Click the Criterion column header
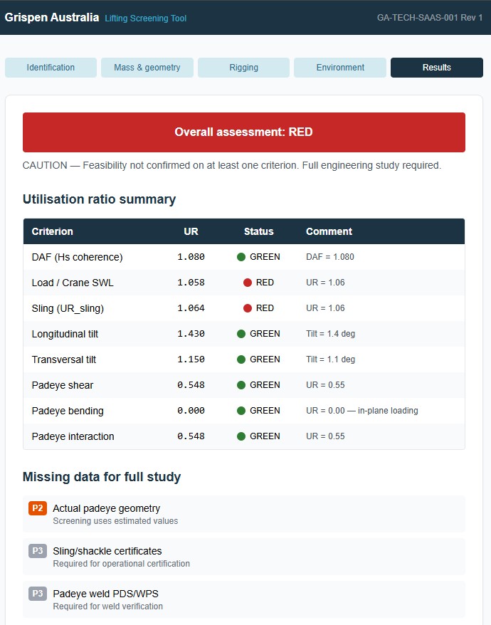The width and height of the screenshot is (491, 625). (52, 231)
